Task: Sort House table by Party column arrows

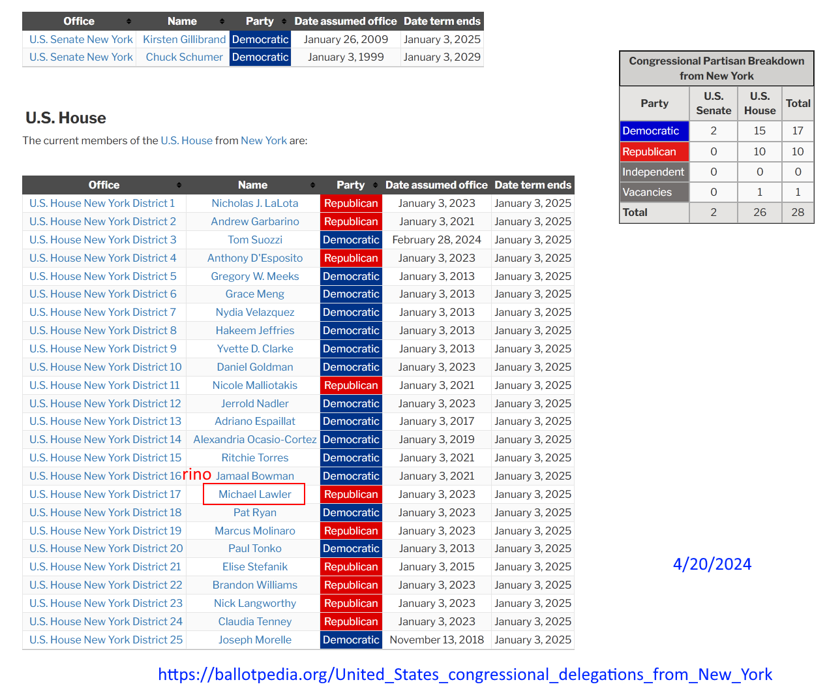Action: [x=374, y=185]
